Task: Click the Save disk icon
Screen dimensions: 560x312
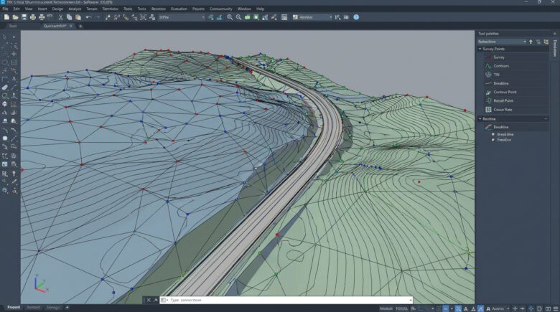Action: tap(24, 17)
